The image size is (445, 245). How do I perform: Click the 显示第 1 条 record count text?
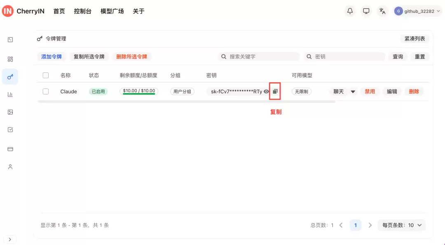tap(75, 225)
